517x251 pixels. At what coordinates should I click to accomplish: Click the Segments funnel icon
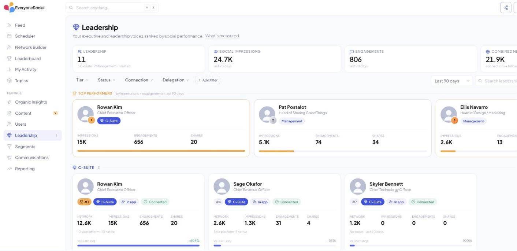(x=10, y=147)
